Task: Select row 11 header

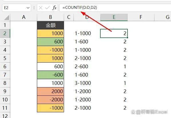Action: click(5, 108)
